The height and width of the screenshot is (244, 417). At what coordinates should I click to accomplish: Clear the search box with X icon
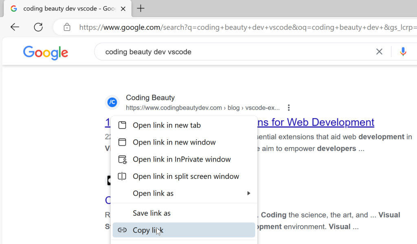coord(379,52)
